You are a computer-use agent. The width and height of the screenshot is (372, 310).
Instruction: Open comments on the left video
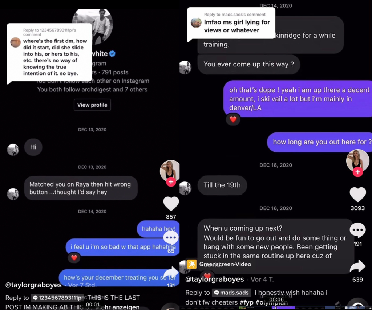point(171,237)
